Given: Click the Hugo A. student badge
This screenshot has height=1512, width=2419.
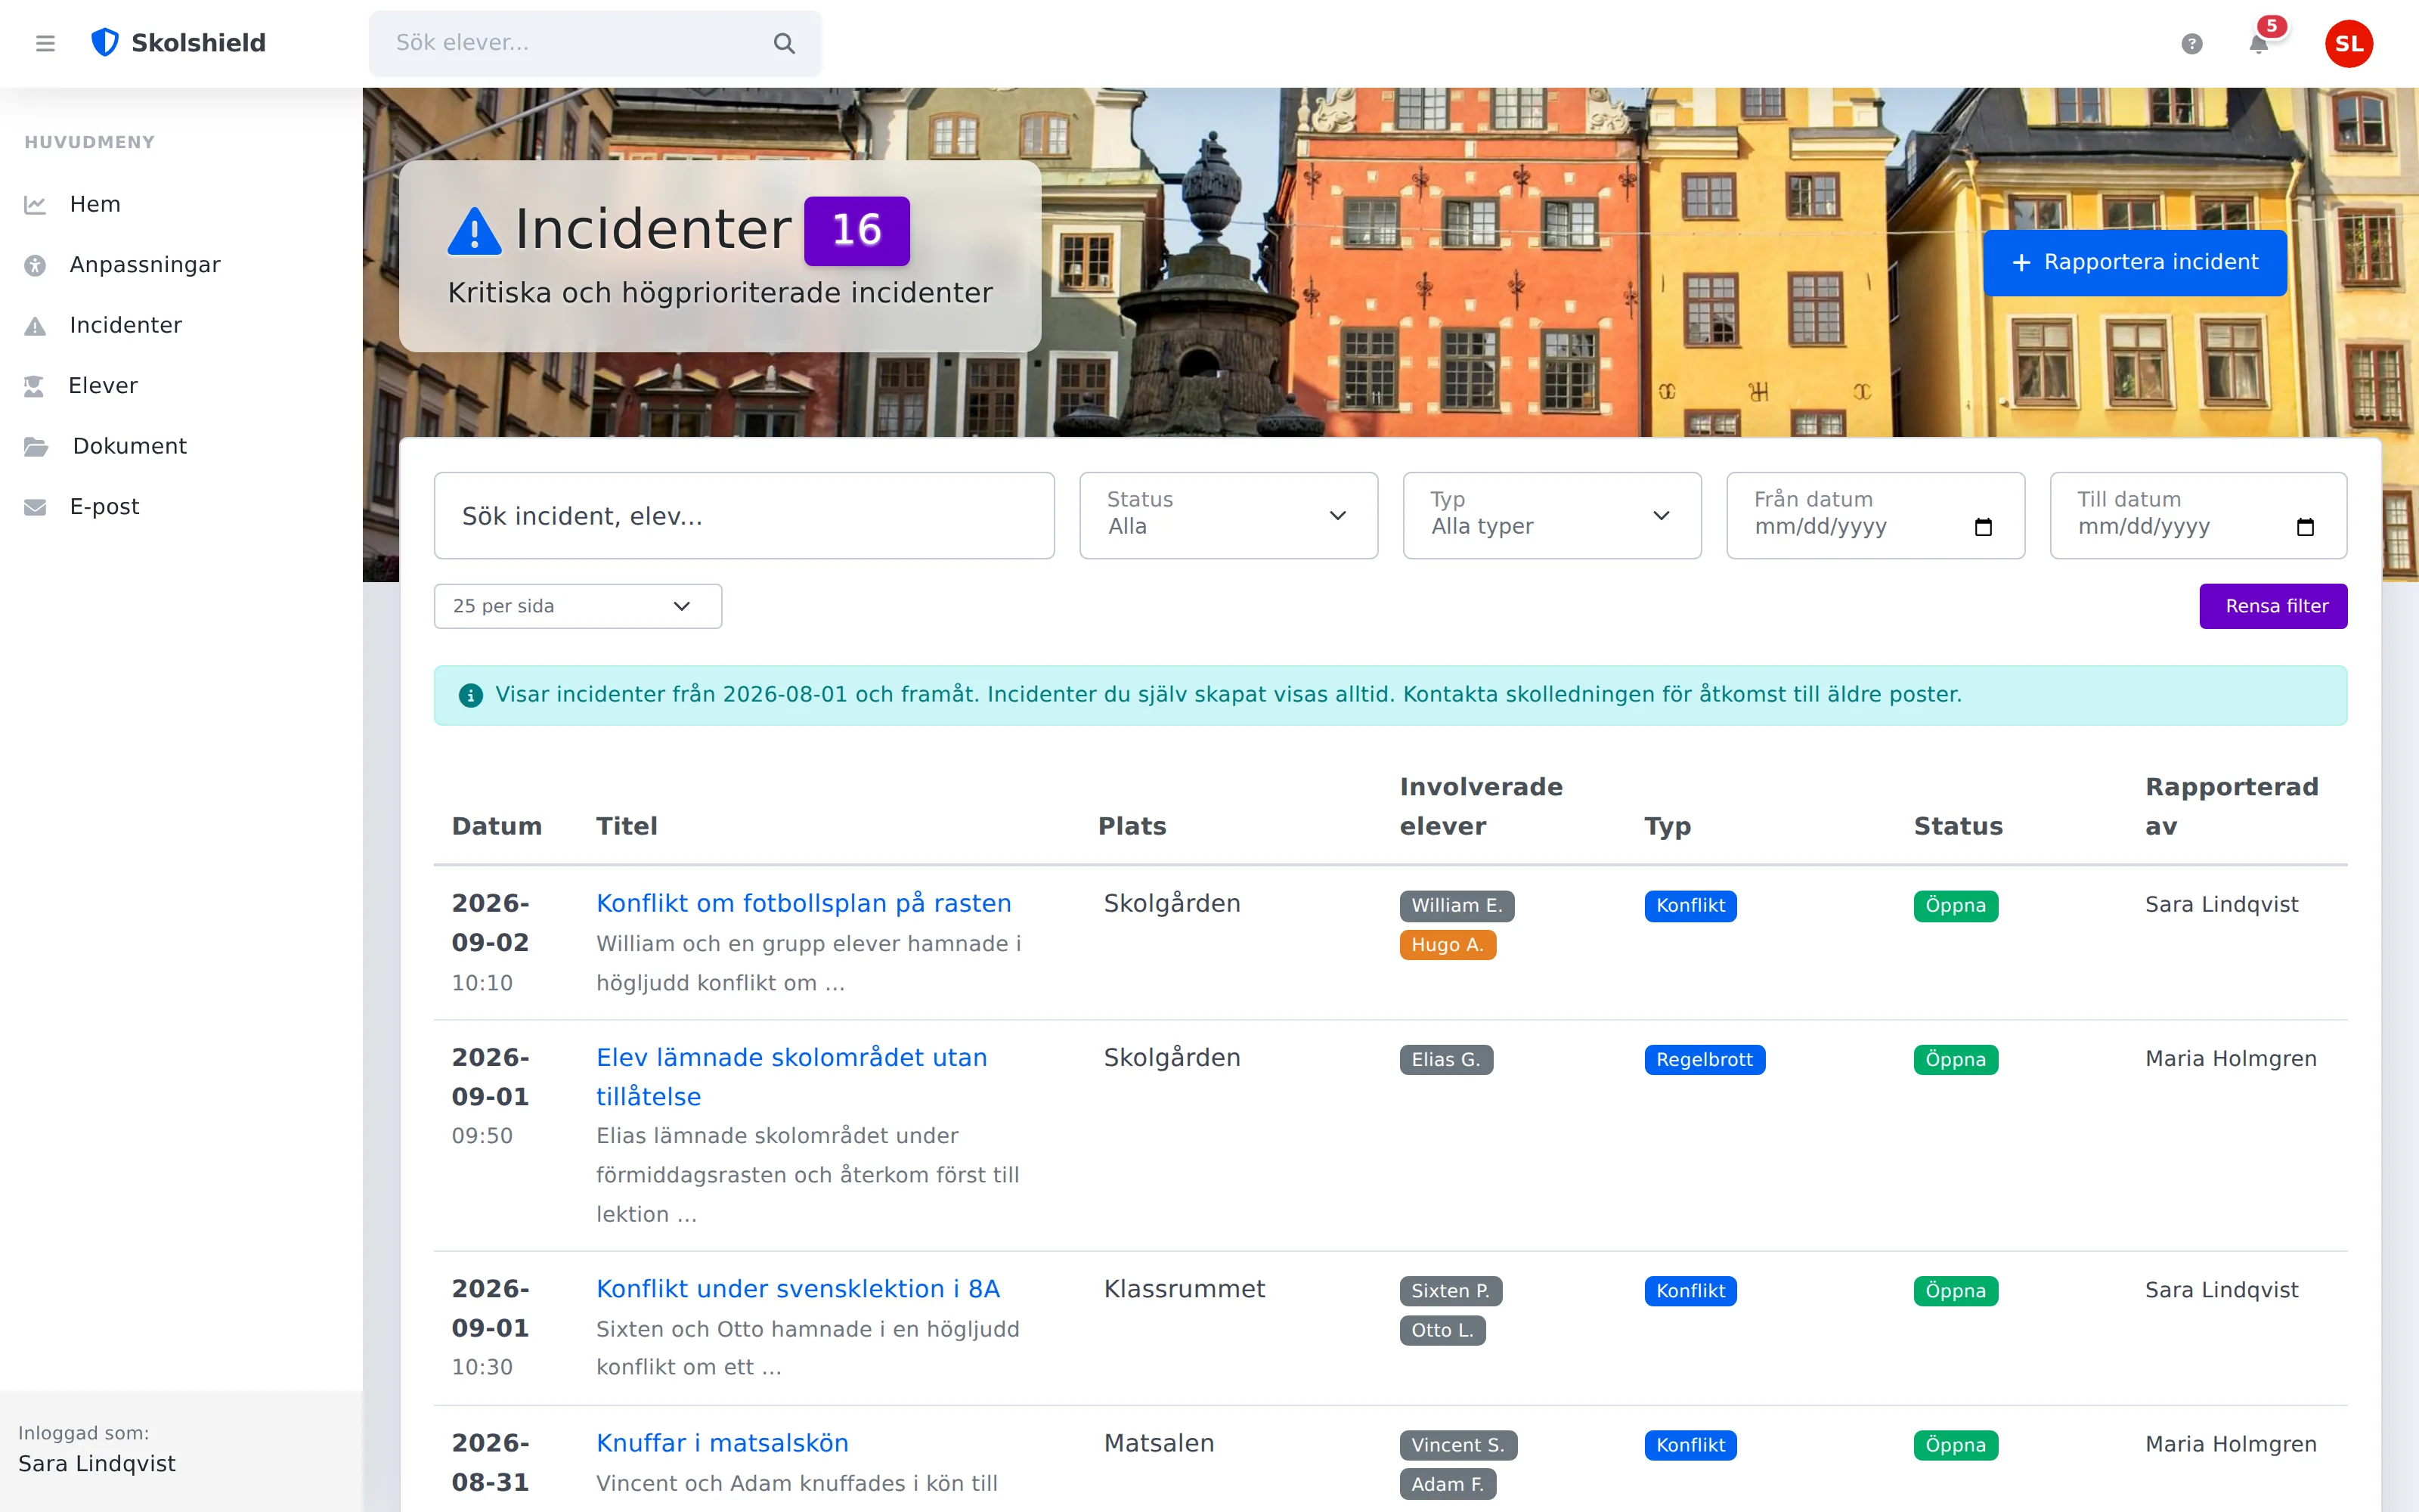Looking at the screenshot, I should (1448, 945).
